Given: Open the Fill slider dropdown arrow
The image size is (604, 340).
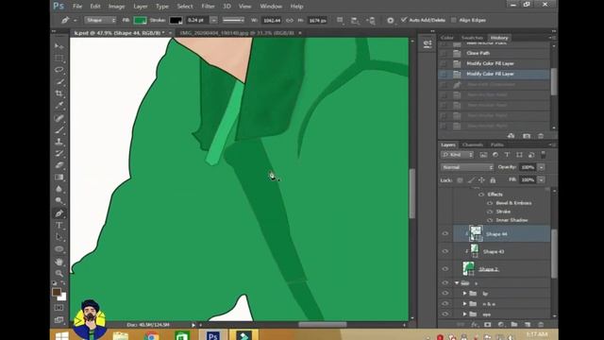Looking at the screenshot, I should [541, 180].
